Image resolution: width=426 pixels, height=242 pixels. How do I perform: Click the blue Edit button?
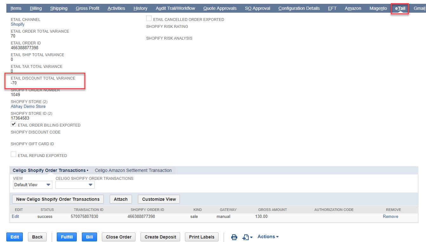(x=15, y=237)
